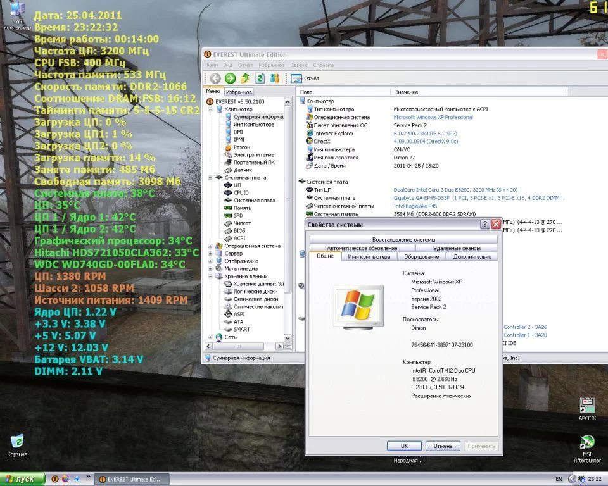The height and width of the screenshot is (486, 608).
Task: Click the green Forward arrow toolbar icon
Action: coord(231,78)
